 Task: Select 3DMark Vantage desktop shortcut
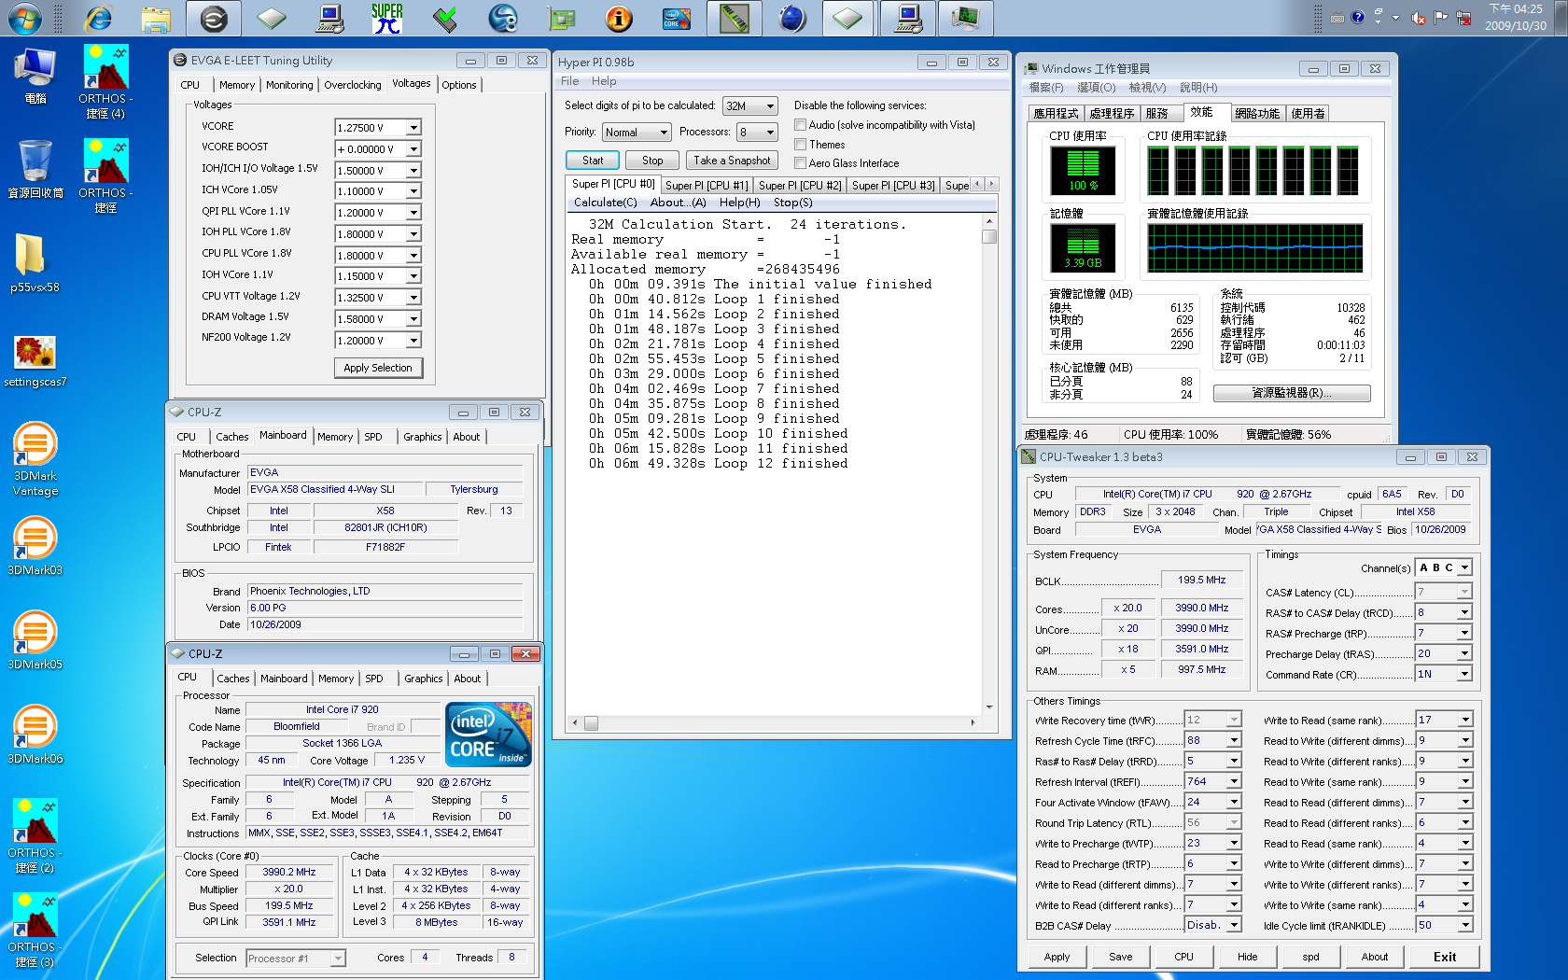[35, 459]
